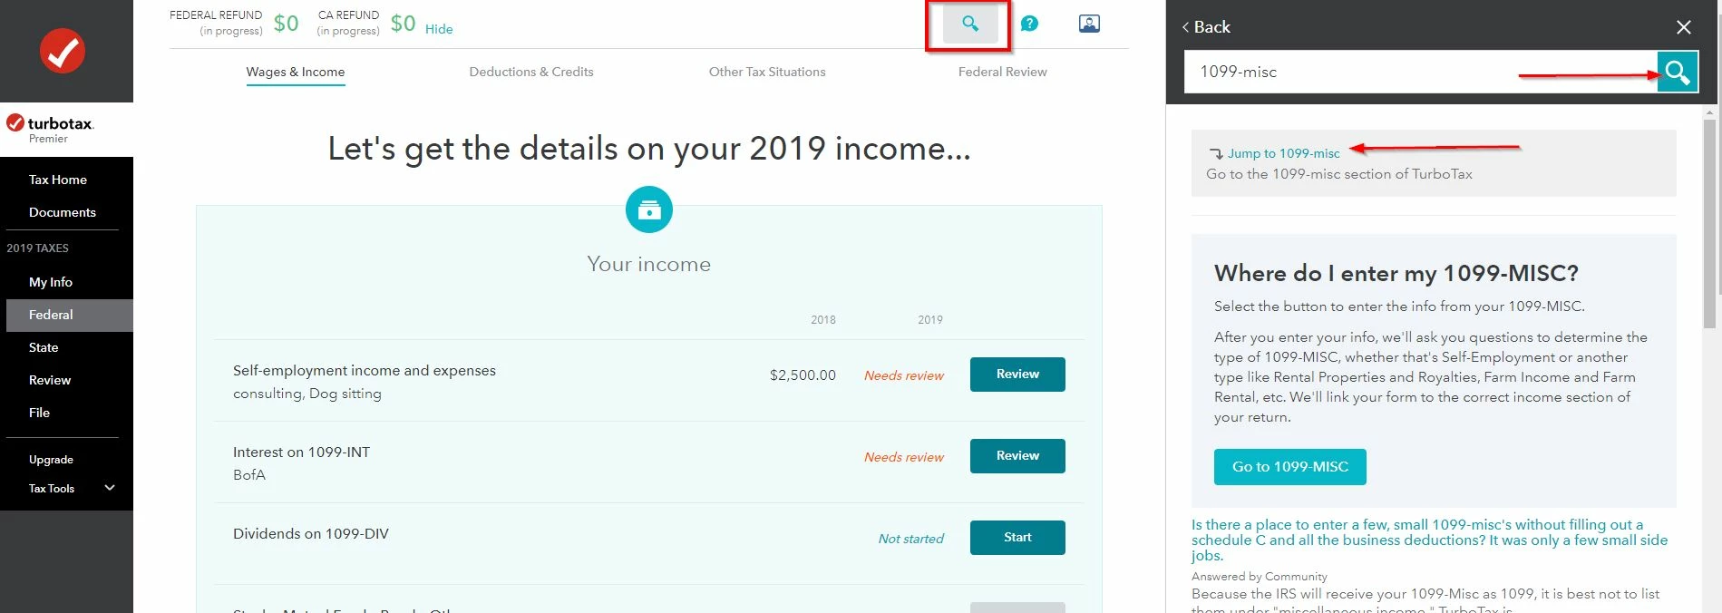Click the search magnifier icon in top bar

click(969, 24)
